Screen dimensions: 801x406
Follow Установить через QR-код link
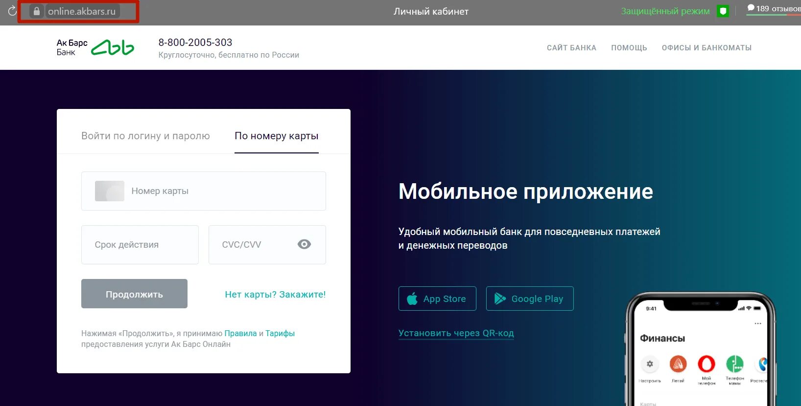tap(456, 333)
